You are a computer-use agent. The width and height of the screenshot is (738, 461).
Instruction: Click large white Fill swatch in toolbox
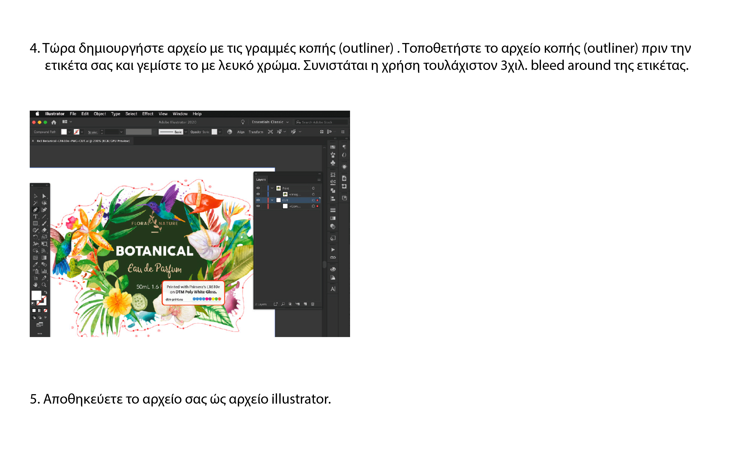point(36,295)
